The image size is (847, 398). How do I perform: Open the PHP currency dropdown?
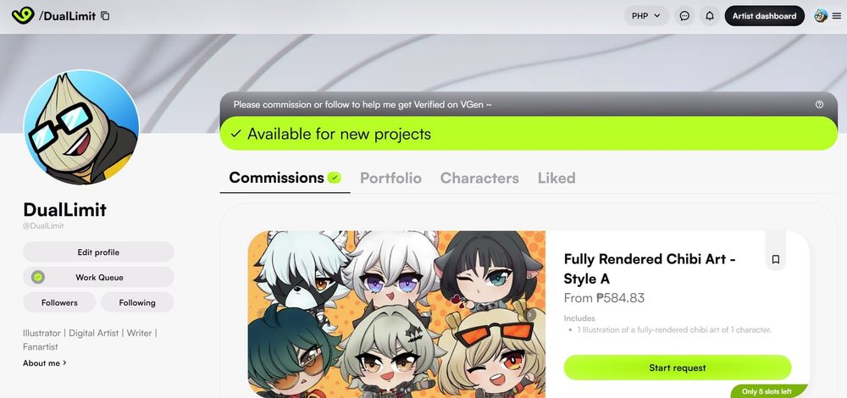click(646, 16)
